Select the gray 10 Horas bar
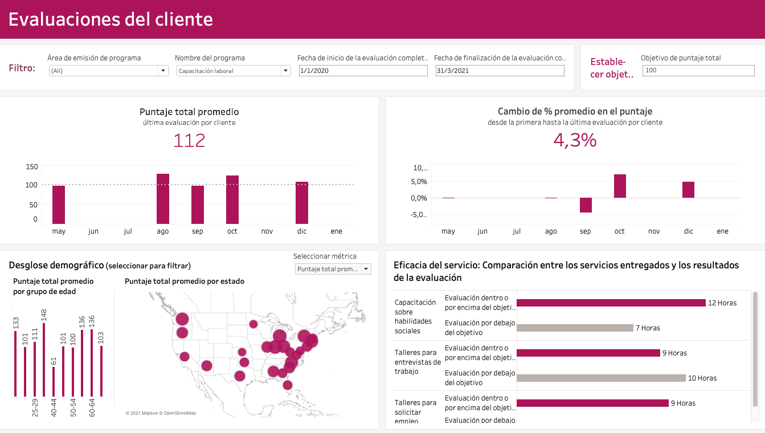Image resolution: width=765 pixels, height=433 pixels. pyautogui.click(x=600, y=378)
